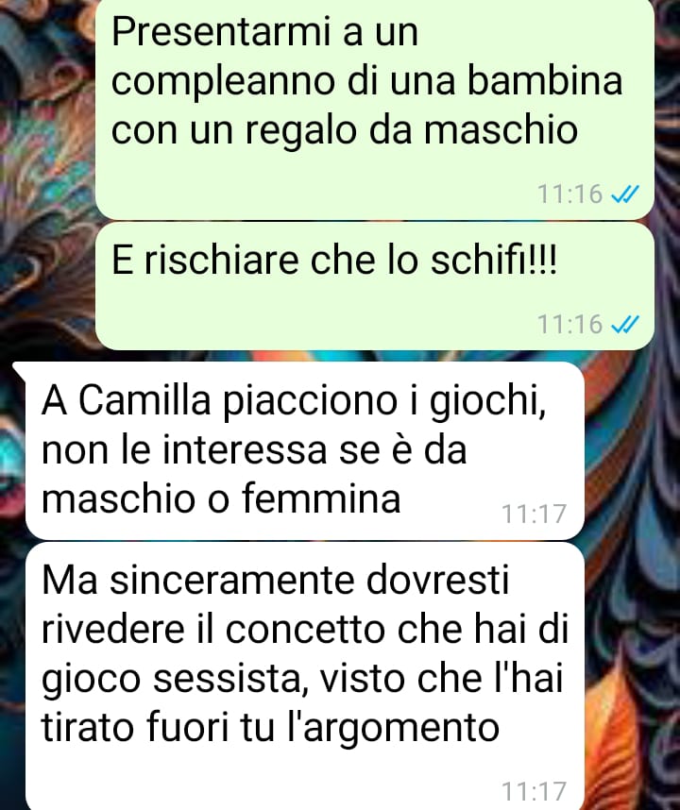
Task: Tap the pointed tail of the Camilla bubble
Action: [x=19, y=369]
